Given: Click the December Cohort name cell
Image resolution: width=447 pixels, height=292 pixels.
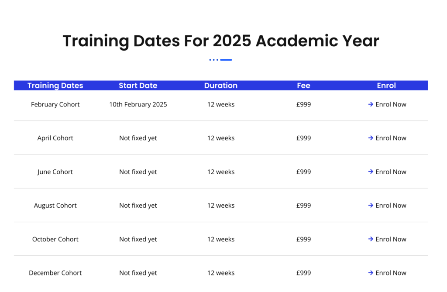Looking at the screenshot, I should point(55,273).
